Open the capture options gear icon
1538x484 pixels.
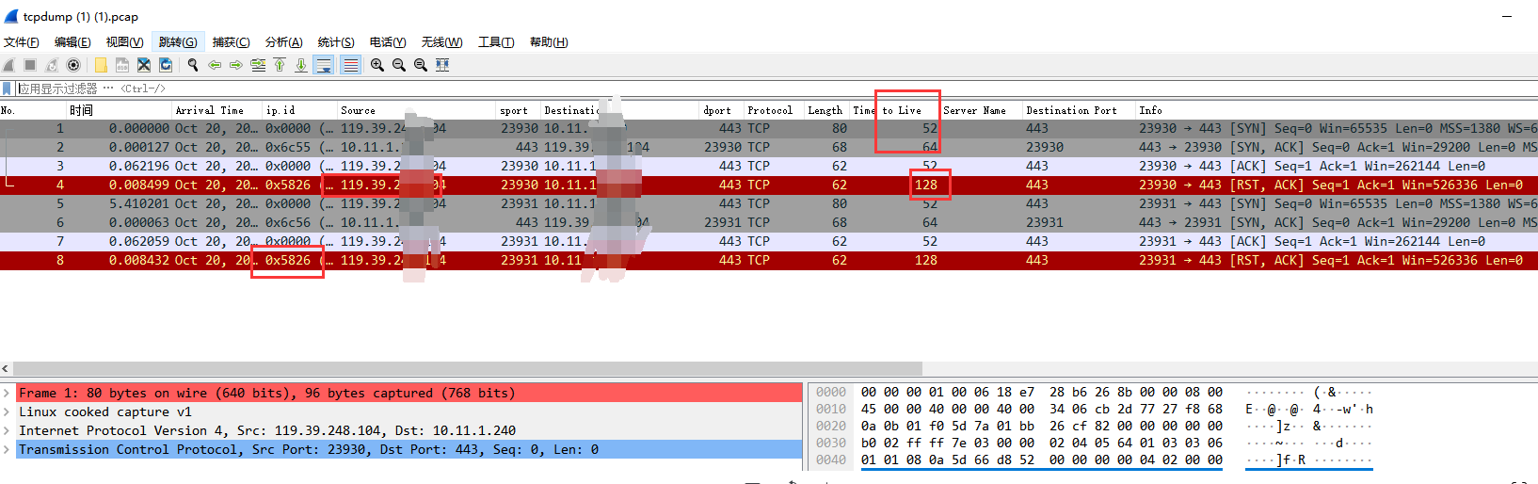(73, 65)
